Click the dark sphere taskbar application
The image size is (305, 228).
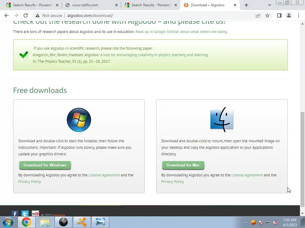63,222
